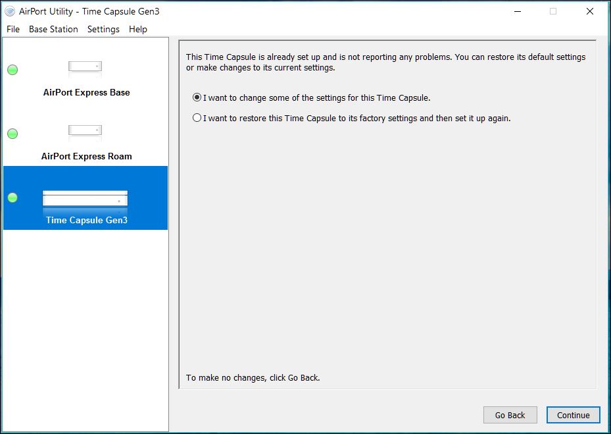Open the Settings menu

click(103, 29)
